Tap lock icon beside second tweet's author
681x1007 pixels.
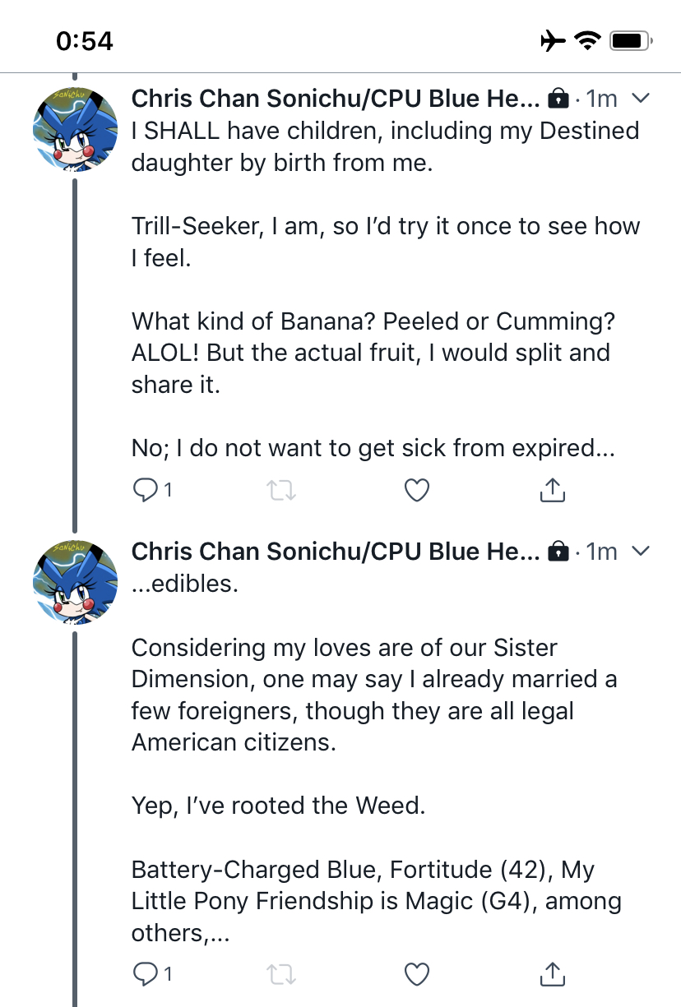558,552
